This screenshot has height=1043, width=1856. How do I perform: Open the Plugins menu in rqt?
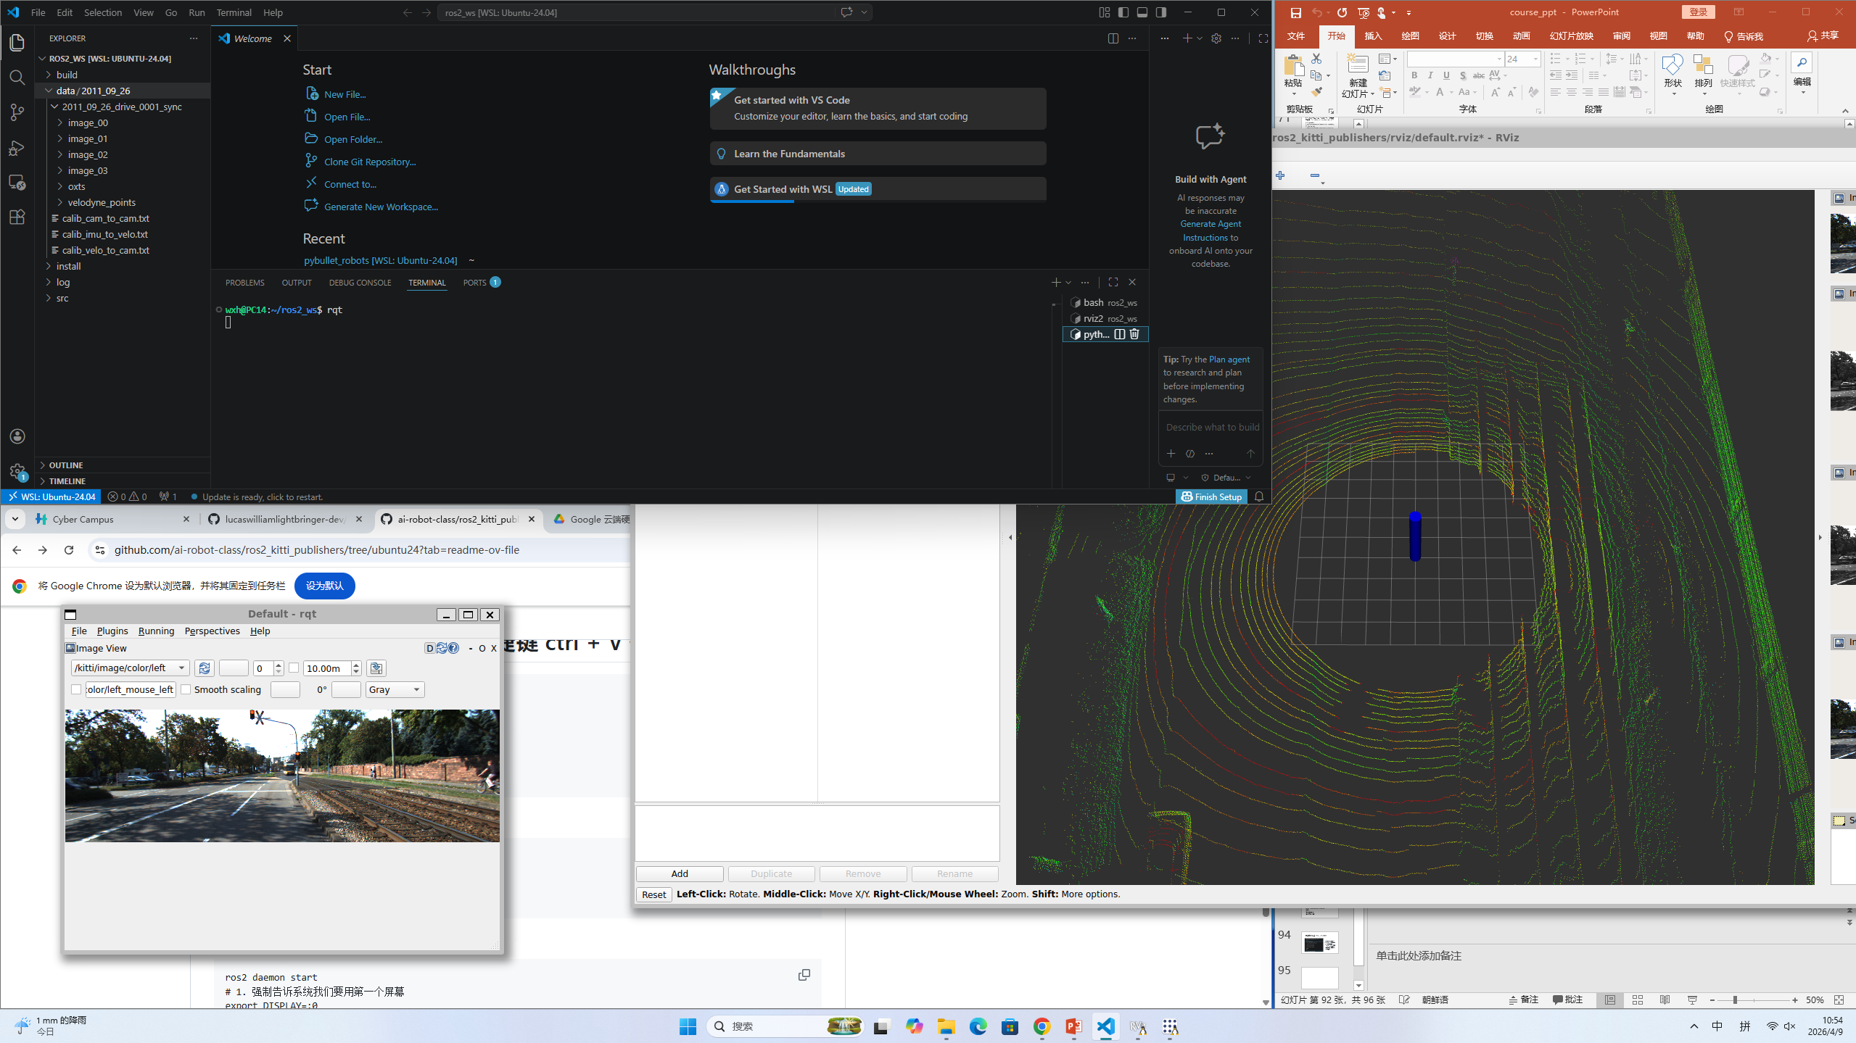point(112,631)
